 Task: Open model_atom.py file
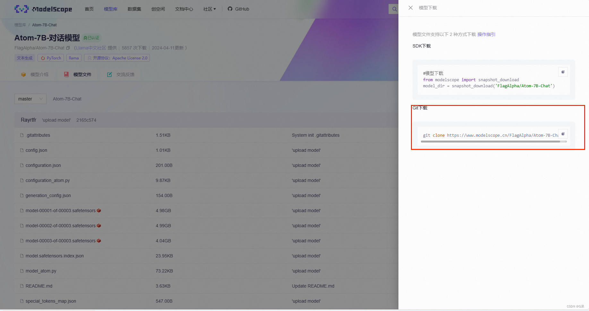tap(41, 271)
